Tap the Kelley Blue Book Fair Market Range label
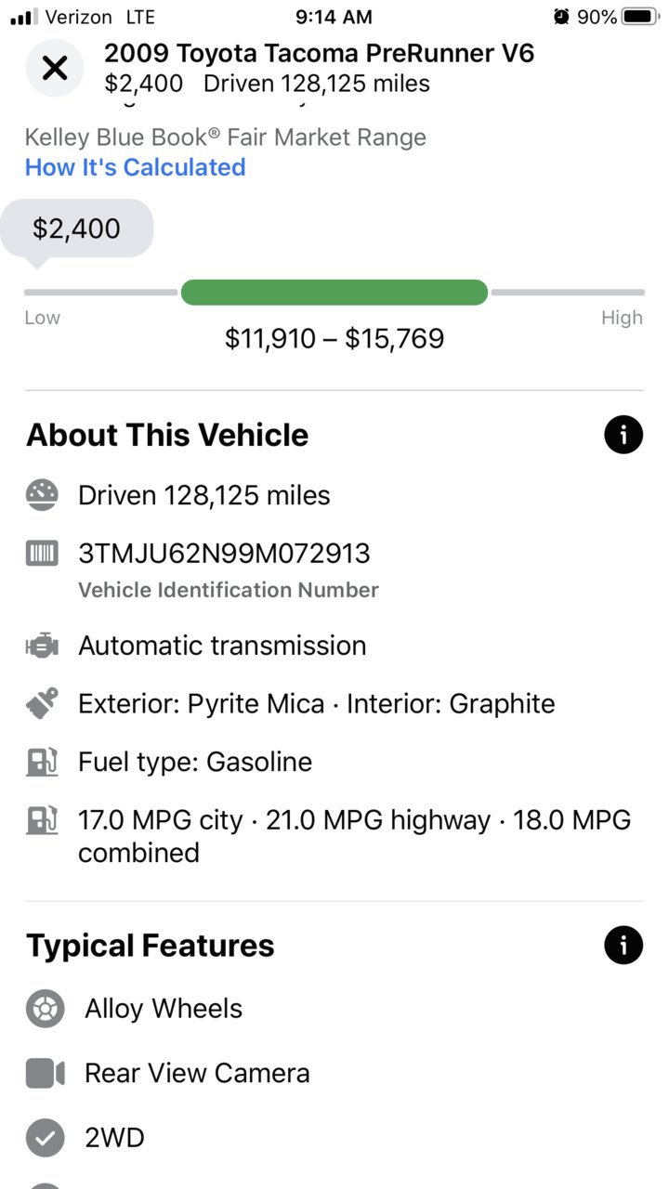Viewport: 669px width, 1189px height. [x=226, y=137]
